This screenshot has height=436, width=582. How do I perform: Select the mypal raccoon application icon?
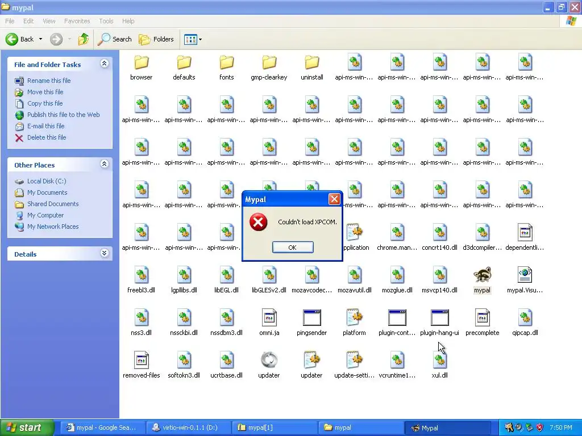click(482, 280)
